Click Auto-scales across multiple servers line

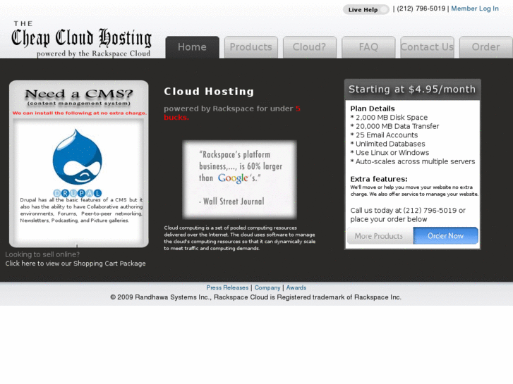point(413,161)
